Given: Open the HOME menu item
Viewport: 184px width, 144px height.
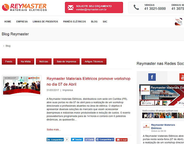Looking at the screenshot, I should [x=8, y=22].
